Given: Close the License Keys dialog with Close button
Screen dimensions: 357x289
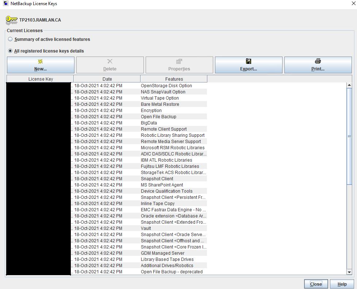Looking at the screenshot, I should [x=316, y=284].
